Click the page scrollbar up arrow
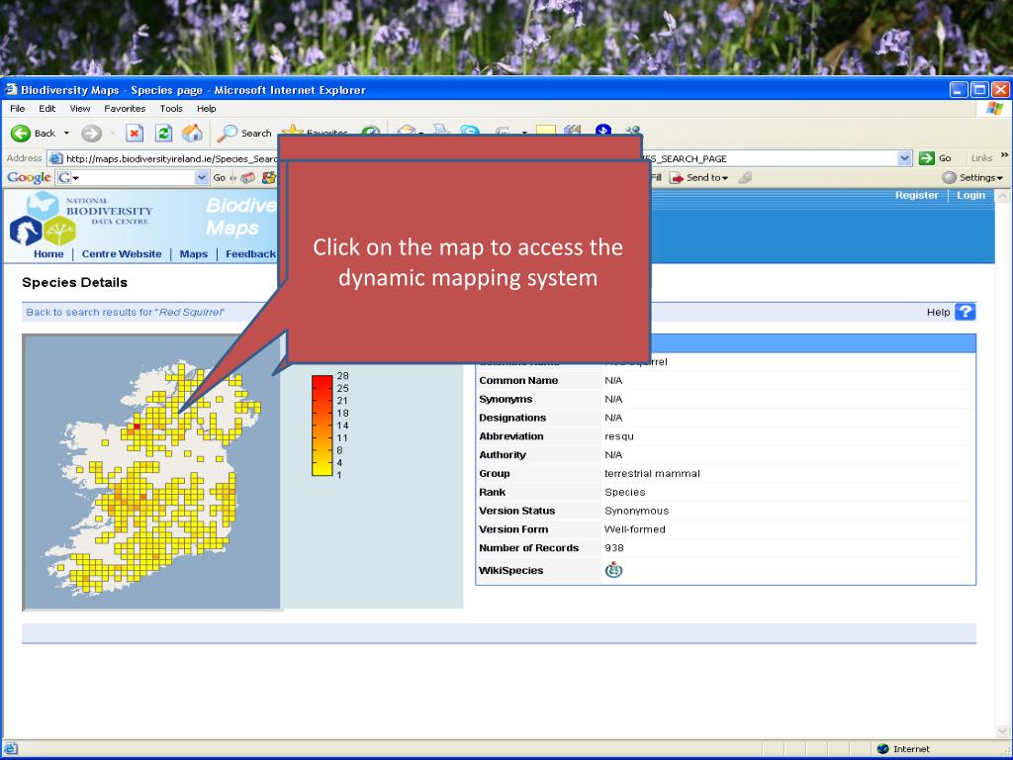 [1002, 196]
